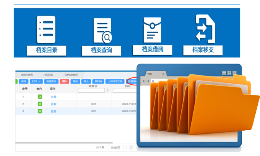
Task: Switch to the 打印设置 tab
Action: pos(48,75)
